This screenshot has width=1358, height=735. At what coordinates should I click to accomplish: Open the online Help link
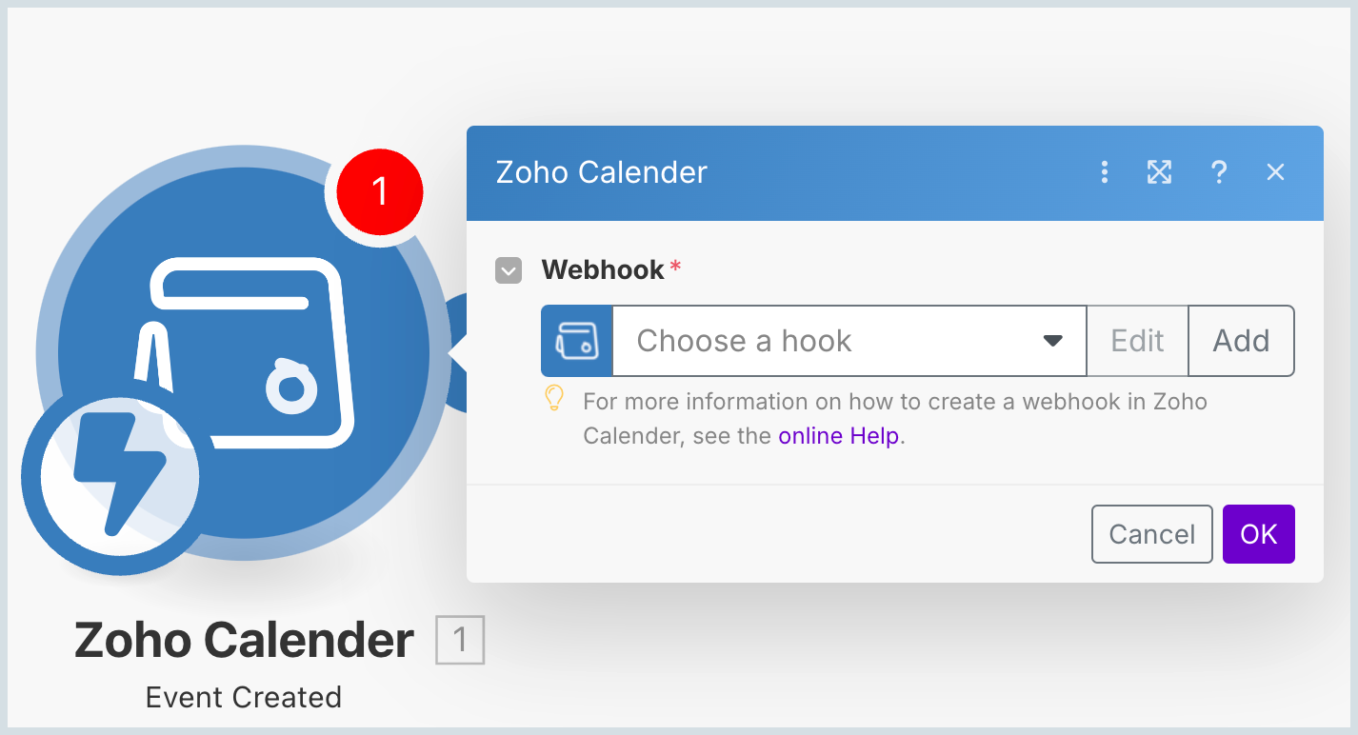[x=838, y=437]
